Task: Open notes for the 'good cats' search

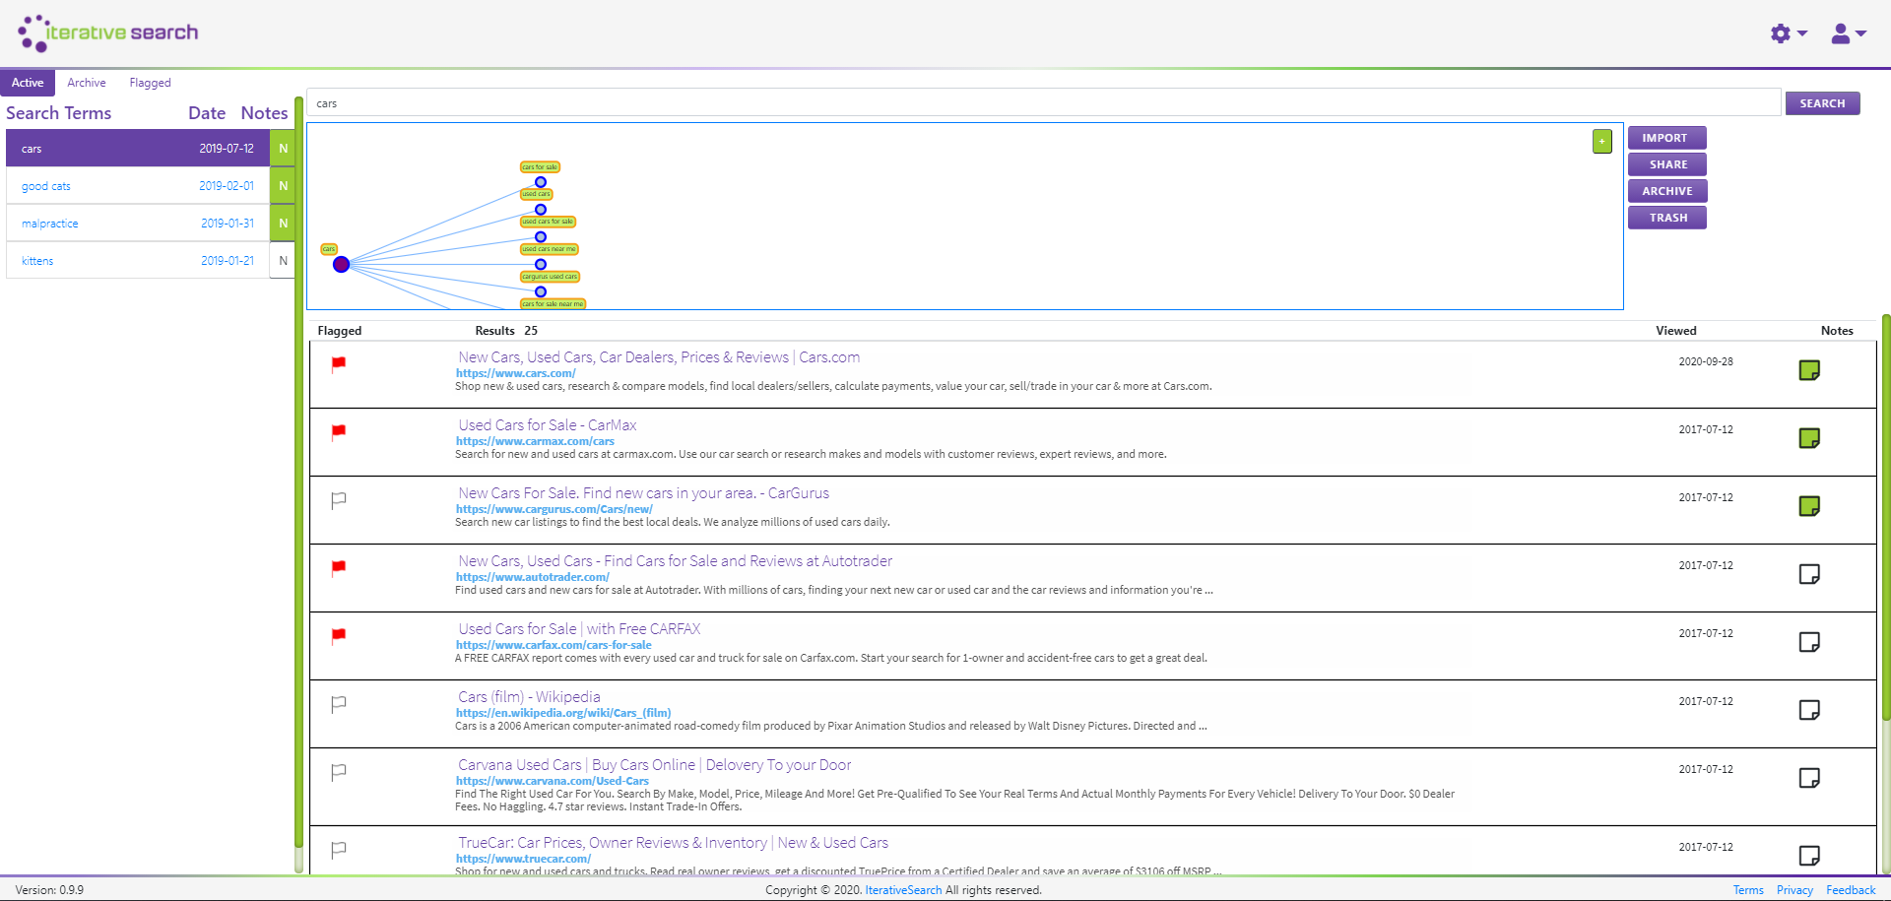Action: coord(283,186)
